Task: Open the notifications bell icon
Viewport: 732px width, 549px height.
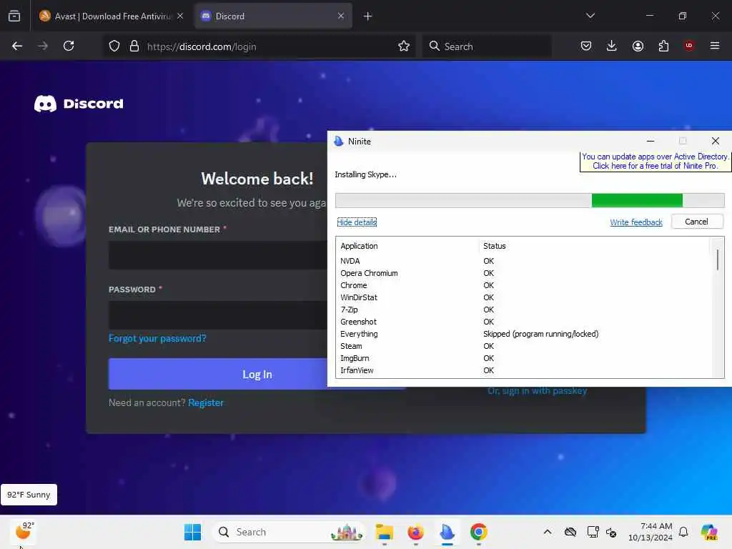Action: [683, 532]
